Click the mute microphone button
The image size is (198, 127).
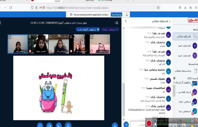click(x=68, y=125)
